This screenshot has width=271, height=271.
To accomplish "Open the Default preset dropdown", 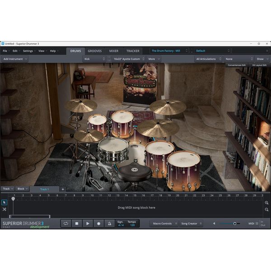I will coord(212,51).
